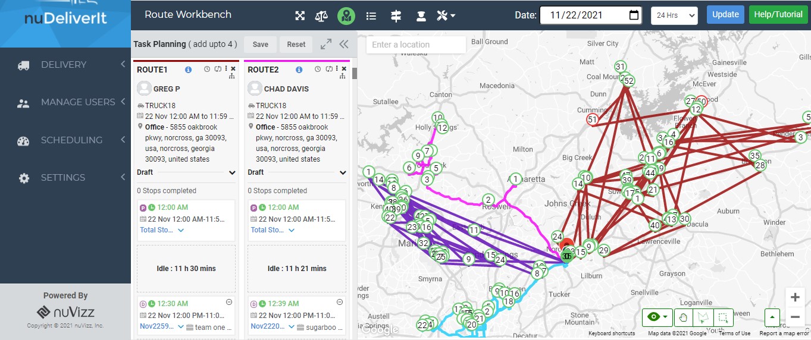Click stop marker 31 near Coal Mountain

(621, 67)
